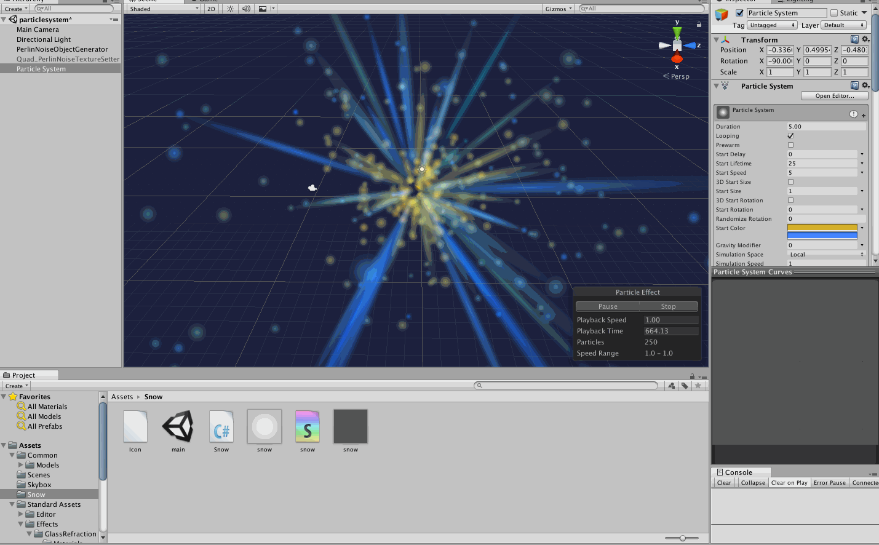Select the Snow C# script asset
This screenshot has width=879, height=545.
coord(221,427)
